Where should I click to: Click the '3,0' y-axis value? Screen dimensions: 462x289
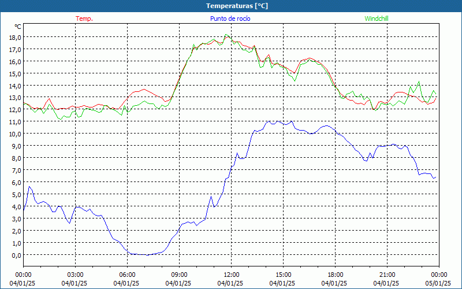(18, 218)
